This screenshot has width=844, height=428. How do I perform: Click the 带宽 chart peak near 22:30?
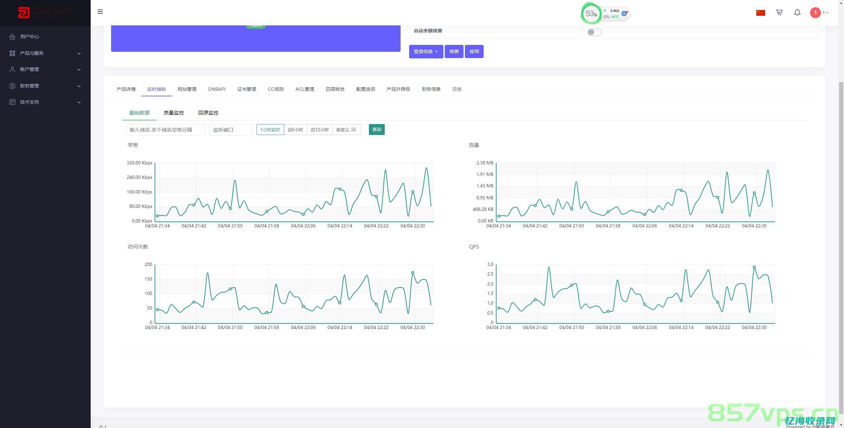point(427,168)
